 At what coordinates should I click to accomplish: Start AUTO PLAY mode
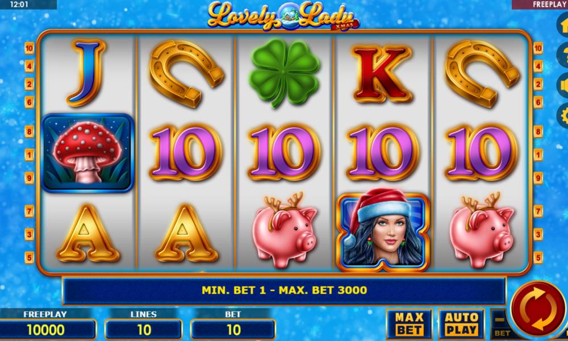pyautogui.click(x=461, y=324)
